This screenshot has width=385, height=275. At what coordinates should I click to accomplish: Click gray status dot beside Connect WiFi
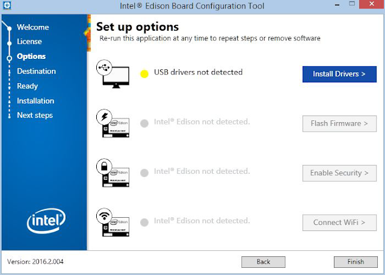click(x=144, y=223)
